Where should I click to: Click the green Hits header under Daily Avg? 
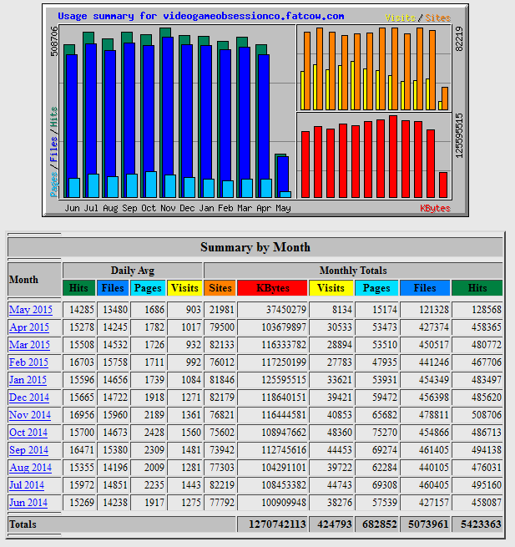point(79,288)
